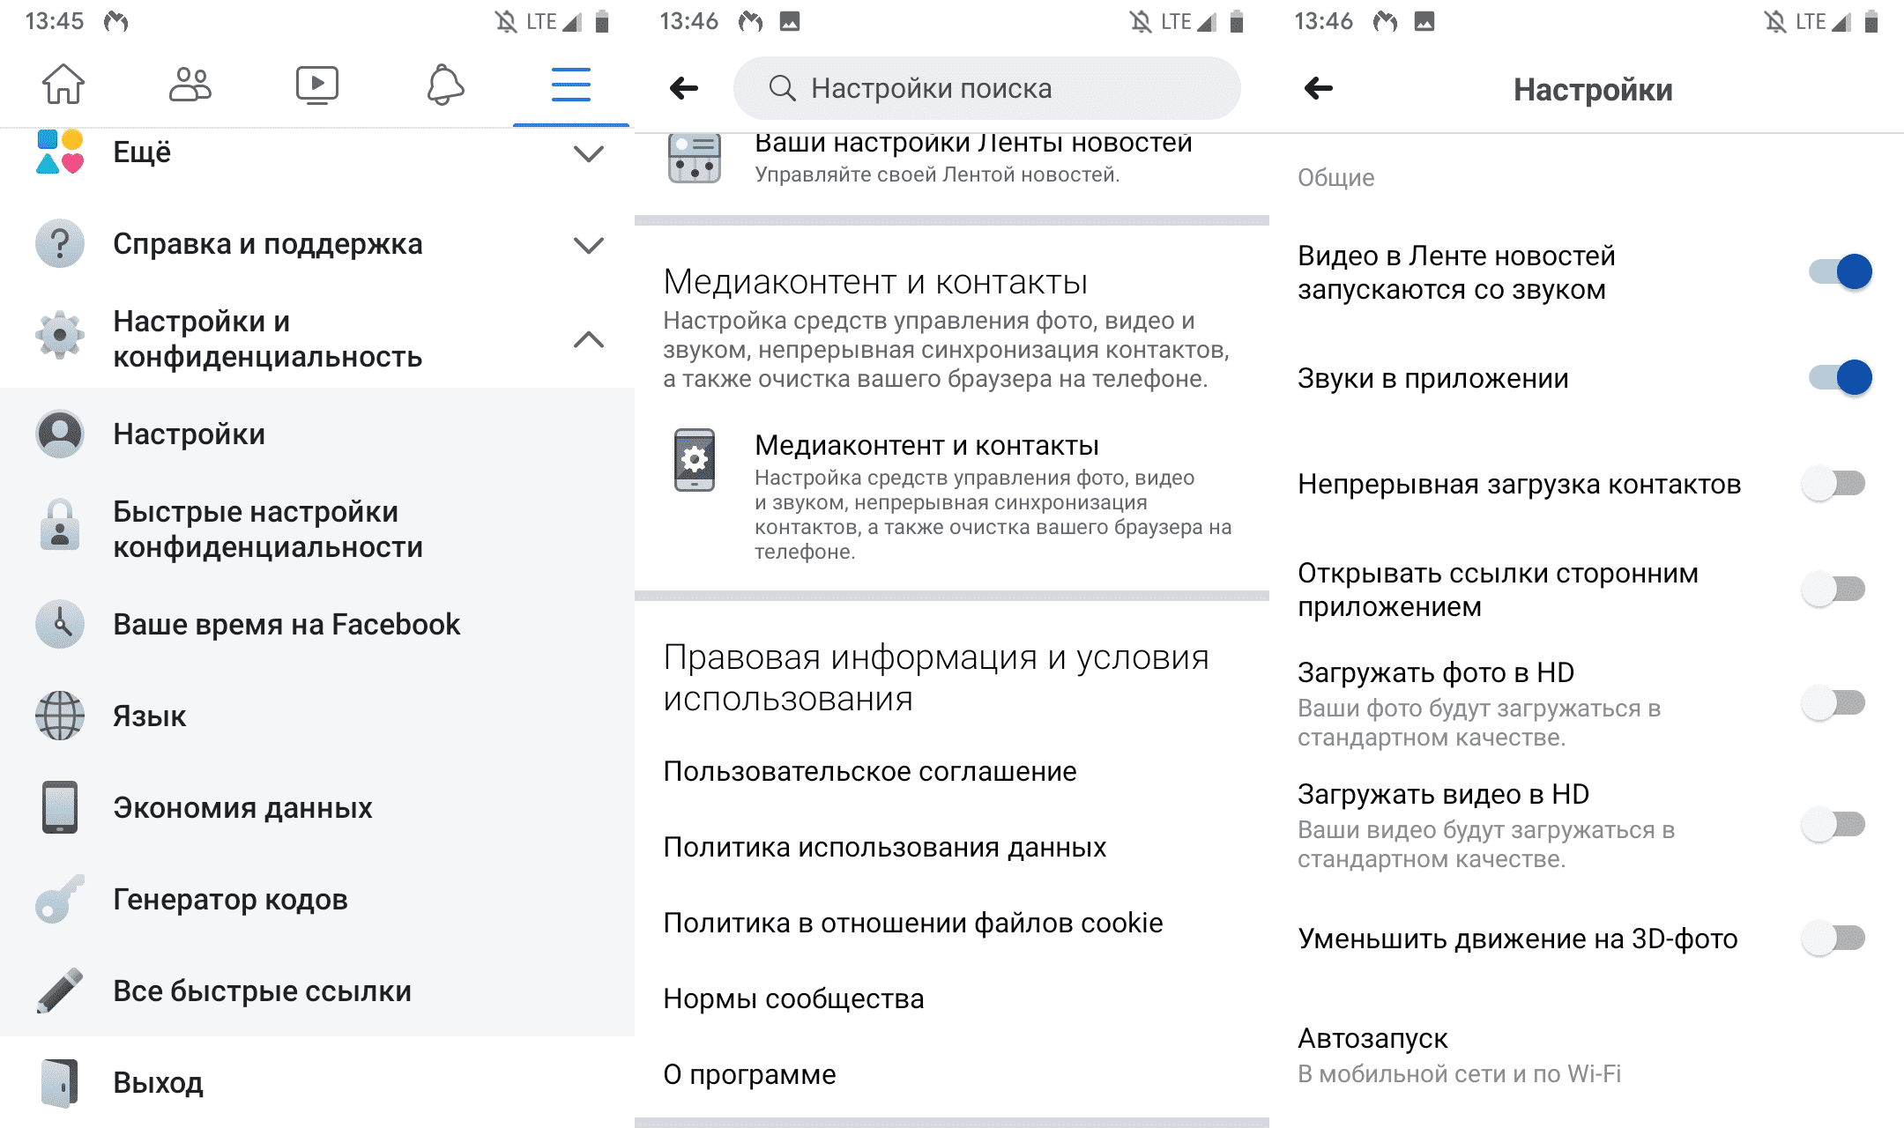The image size is (1904, 1128).
Task: Turn off Звуки в приложении switch
Action: click(x=1839, y=377)
